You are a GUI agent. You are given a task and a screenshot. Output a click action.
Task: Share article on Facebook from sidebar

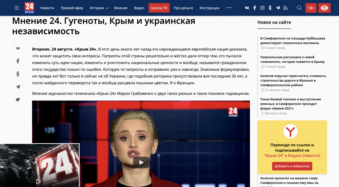pyautogui.click(x=18, y=61)
